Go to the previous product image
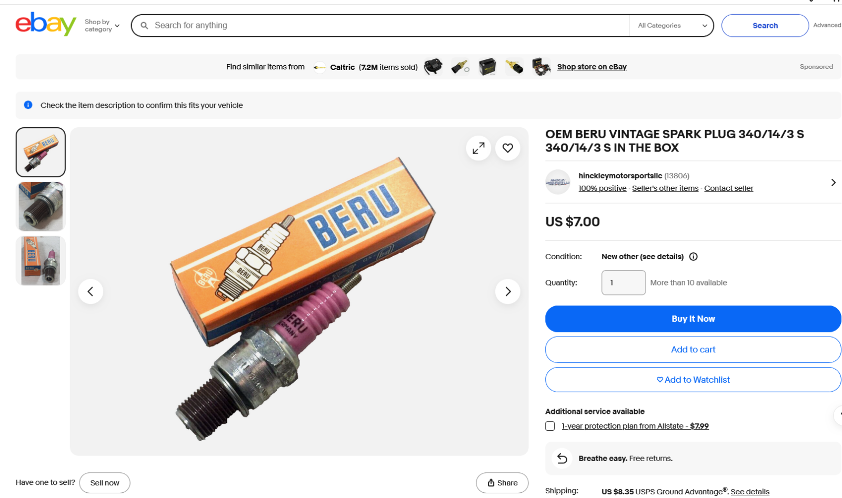The width and height of the screenshot is (842, 498). pyautogui.click(x=91, y=291)
